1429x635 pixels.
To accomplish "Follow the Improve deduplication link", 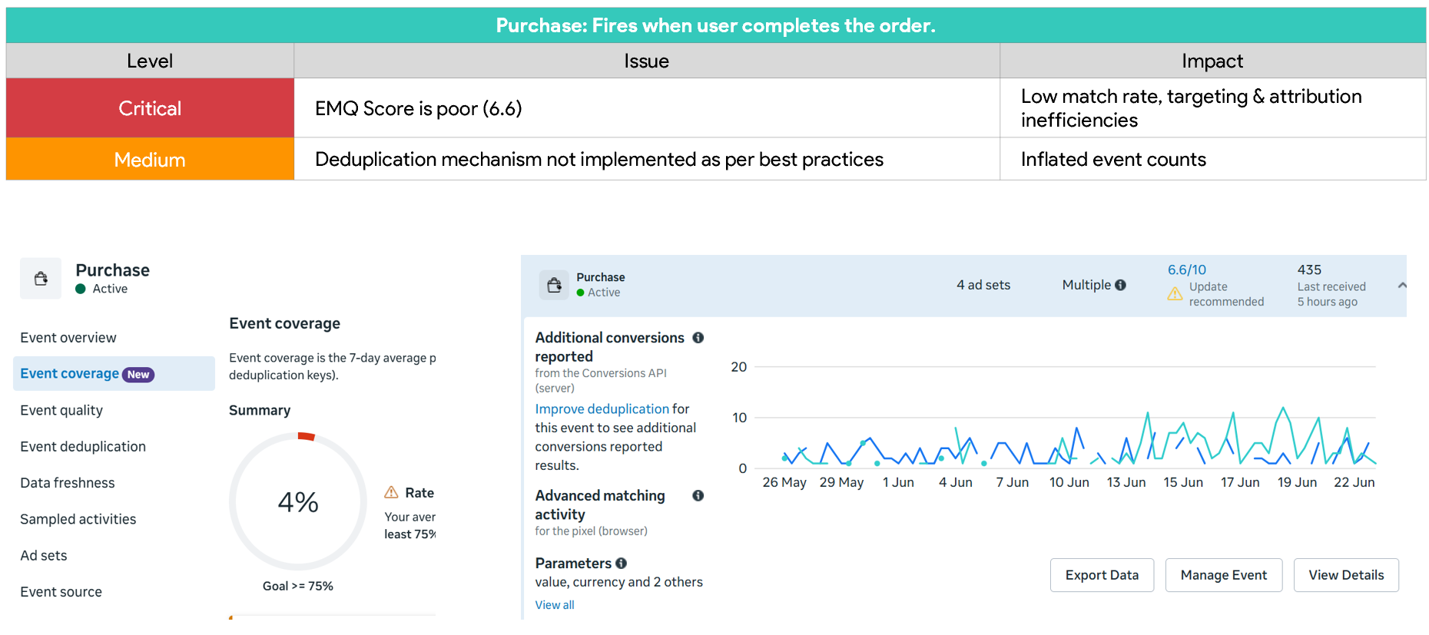I will [602, 409].
